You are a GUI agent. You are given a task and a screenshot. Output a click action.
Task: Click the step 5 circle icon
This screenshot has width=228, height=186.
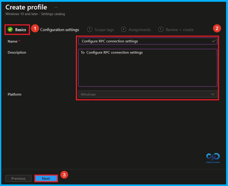(161, 30)
